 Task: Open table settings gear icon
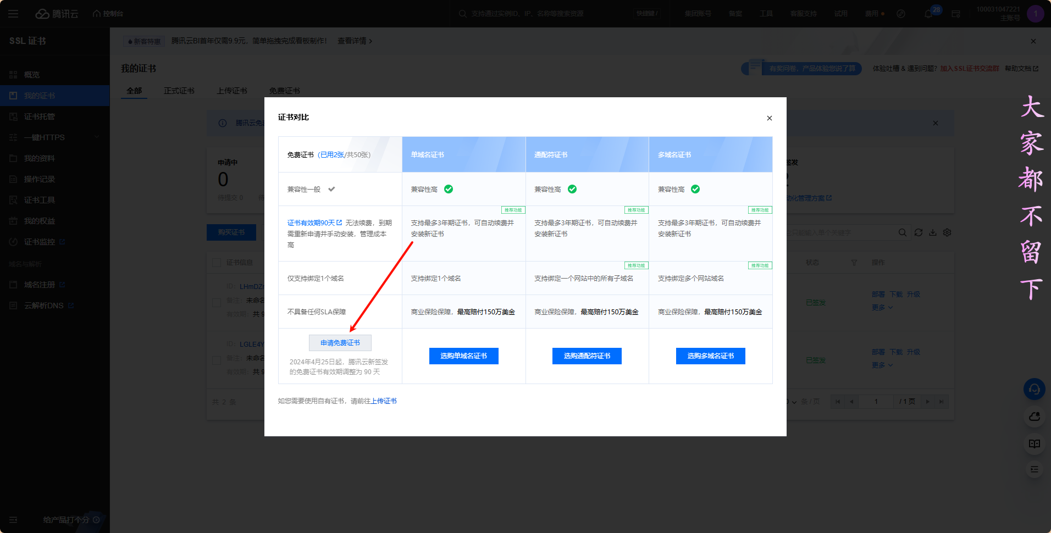click(947, 232)
